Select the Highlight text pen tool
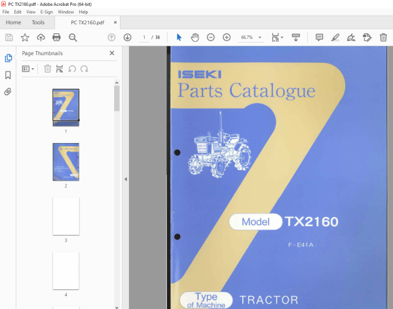393x309 pixels. click(x=335, y=37)
